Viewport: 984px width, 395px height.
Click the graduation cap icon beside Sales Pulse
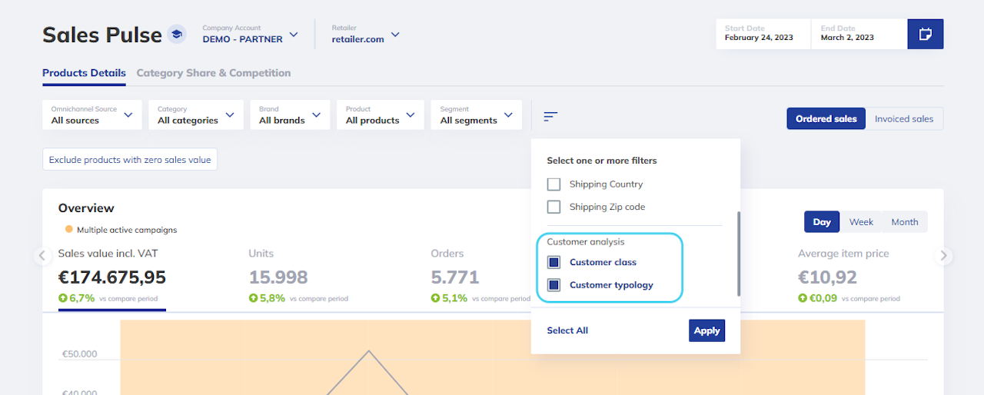tap(177, 35)
